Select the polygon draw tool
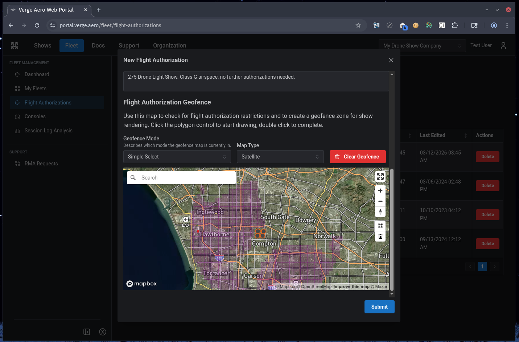This screenshot has width=519, height=342. click(x=380, y=226)
